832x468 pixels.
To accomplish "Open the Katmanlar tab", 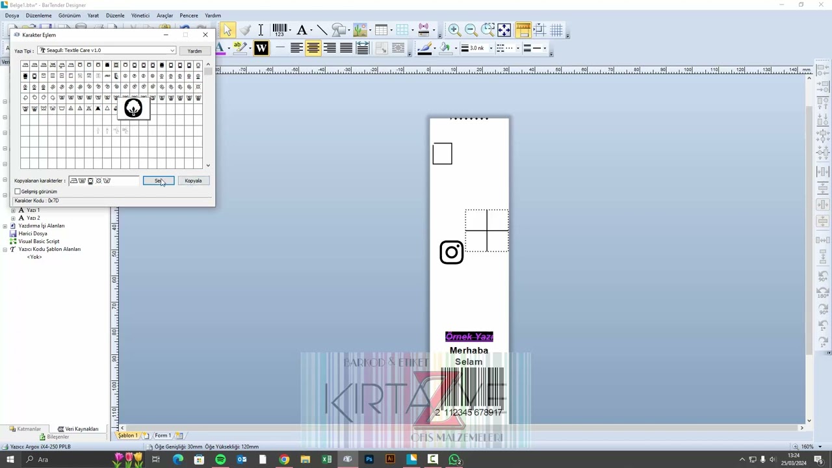I will click(25, 429).
